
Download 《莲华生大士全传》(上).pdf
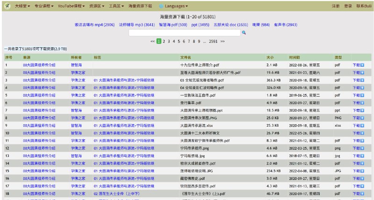click(358, 194)
